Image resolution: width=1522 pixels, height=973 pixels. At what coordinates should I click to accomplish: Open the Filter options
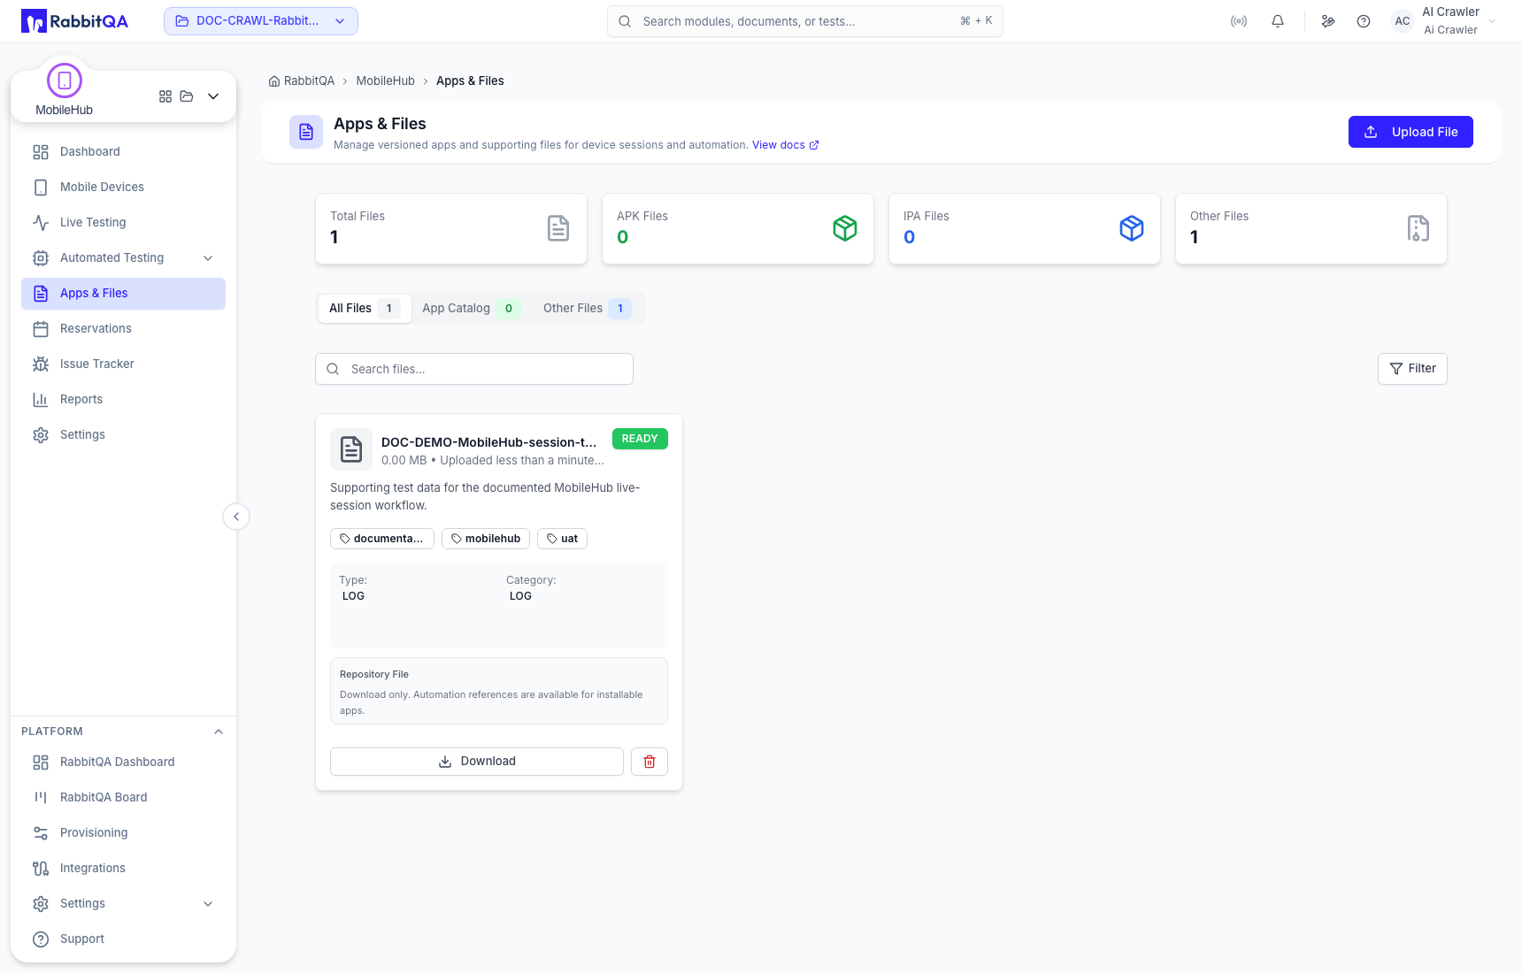pos(1412,369)
